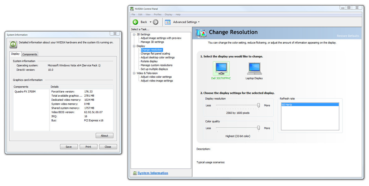This screenshot has width=369, height=186.
Task: Click the Components column header
Action: coord(31,87)
